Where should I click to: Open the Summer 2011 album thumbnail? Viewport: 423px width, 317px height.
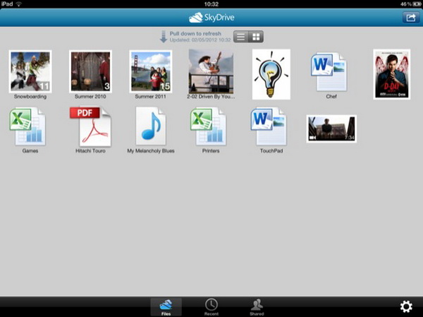[x=151, y=71]
